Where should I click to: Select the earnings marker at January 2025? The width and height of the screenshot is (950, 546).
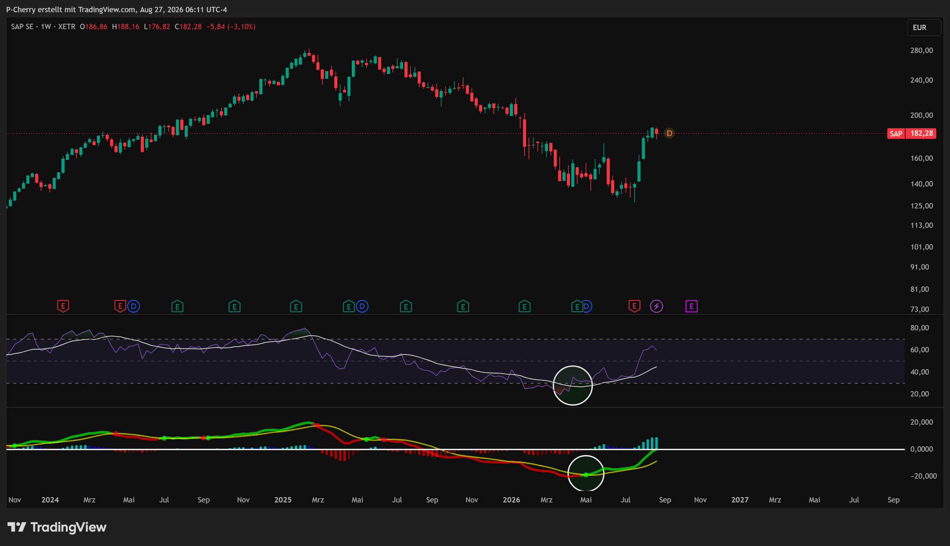point(296,306)
